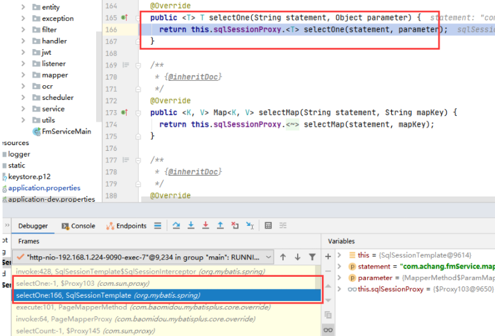
Task: Click the Run to Cursor icon
Action: coord(249,225)
